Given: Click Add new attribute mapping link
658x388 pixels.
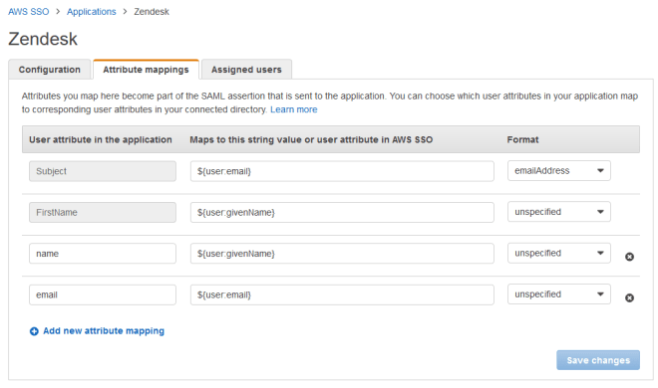Looking at the screenshot, I should 104,331.
